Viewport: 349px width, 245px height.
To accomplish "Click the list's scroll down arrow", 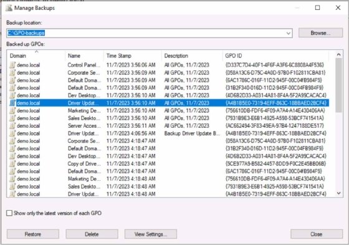I will tap(339, 193).
